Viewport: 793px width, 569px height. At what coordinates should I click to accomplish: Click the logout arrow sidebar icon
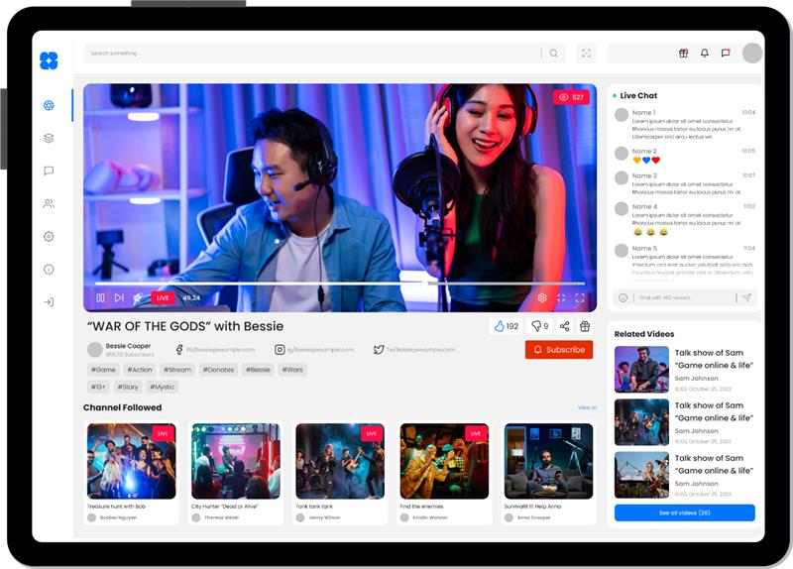point(49,302)
